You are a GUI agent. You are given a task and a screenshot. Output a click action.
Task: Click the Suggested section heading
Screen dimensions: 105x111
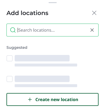[17, 48]
